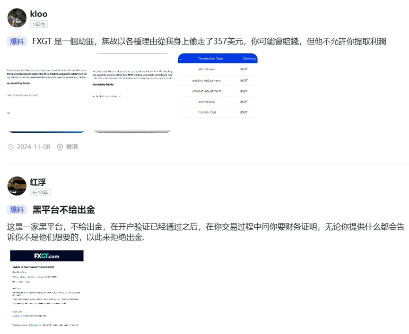Click the 1年内 badge under kloo

pos(39,24)
